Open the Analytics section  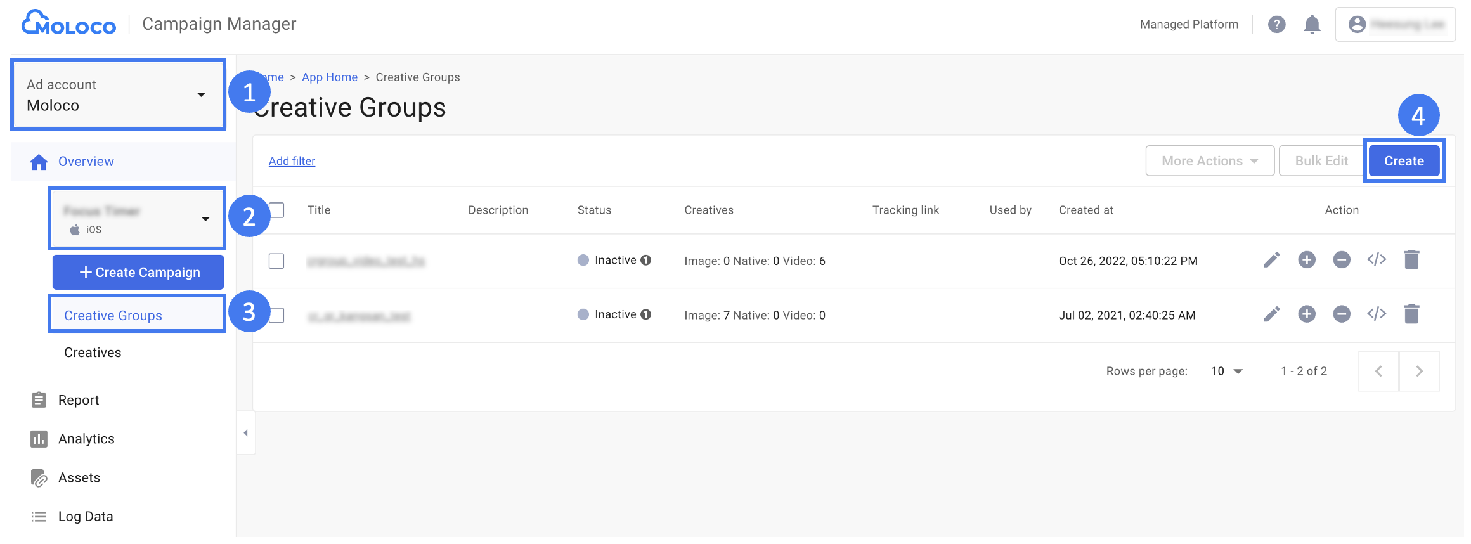[86, 439]
